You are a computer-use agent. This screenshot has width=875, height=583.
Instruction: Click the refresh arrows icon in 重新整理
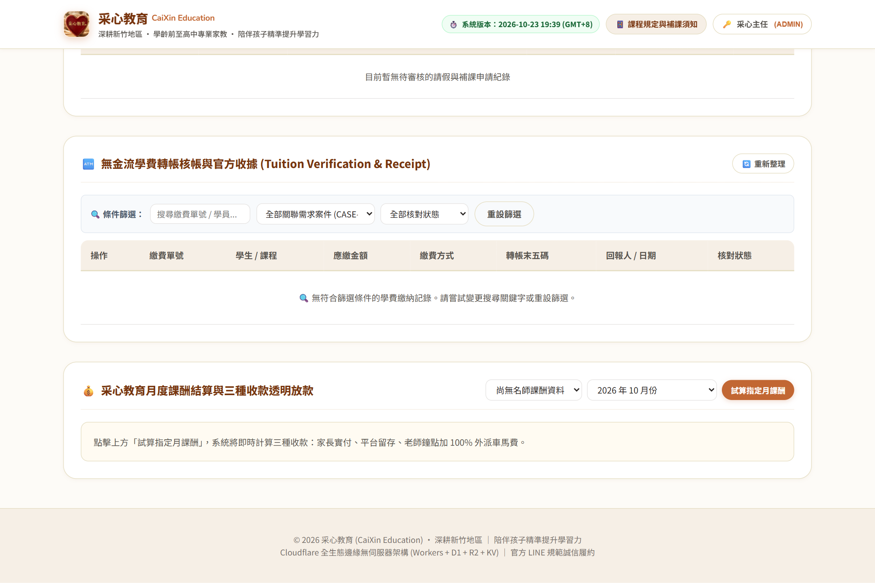click(746, 164)
